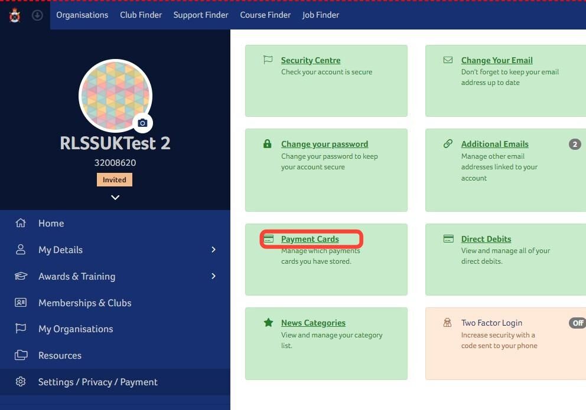Go to Home in sidebar
The width and height of the screenshot is (586, 410).
coord(115,223)
